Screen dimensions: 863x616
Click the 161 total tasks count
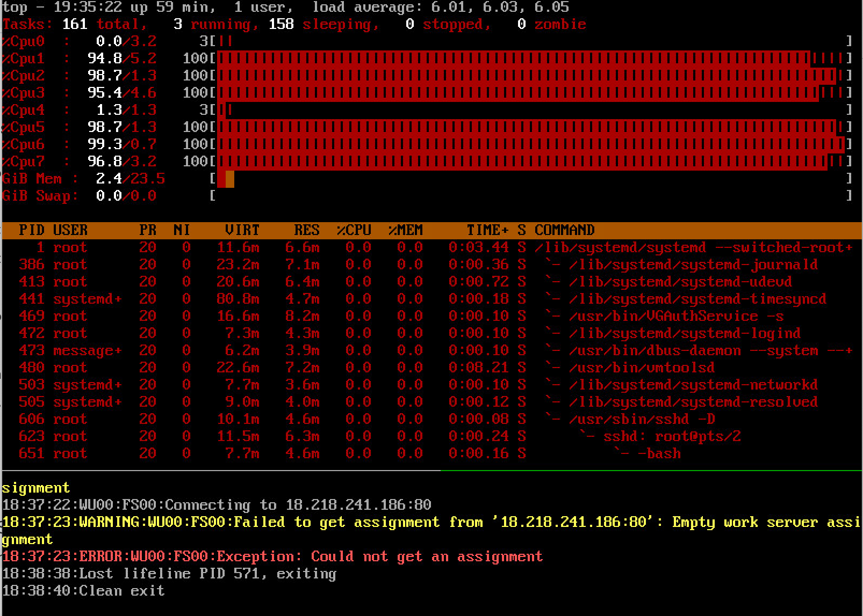coord(105,24)
